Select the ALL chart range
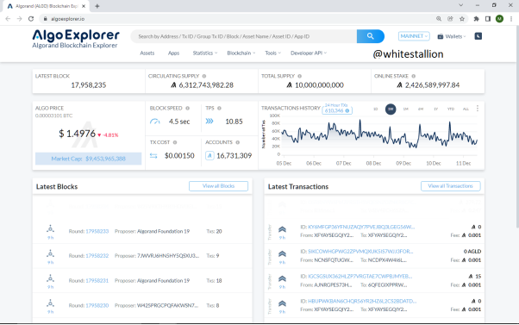Viewport: 519px width, 325px height. coord(466,109)
